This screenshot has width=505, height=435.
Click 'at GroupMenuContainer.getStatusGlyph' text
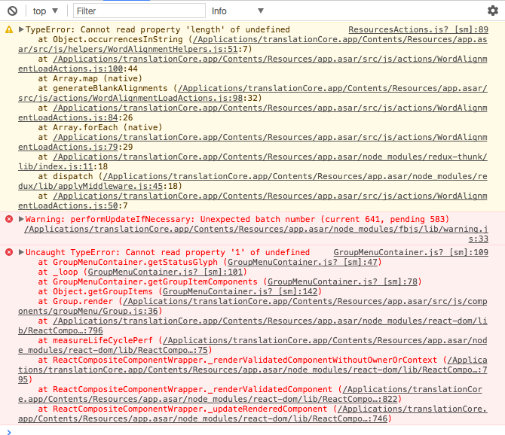(x=127, y=263)
